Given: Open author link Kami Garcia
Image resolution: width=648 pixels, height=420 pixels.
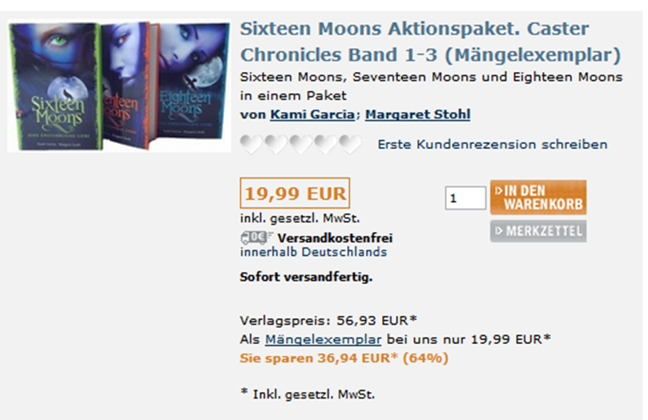Looking at the screenshot, I should [x=312, y=114].
